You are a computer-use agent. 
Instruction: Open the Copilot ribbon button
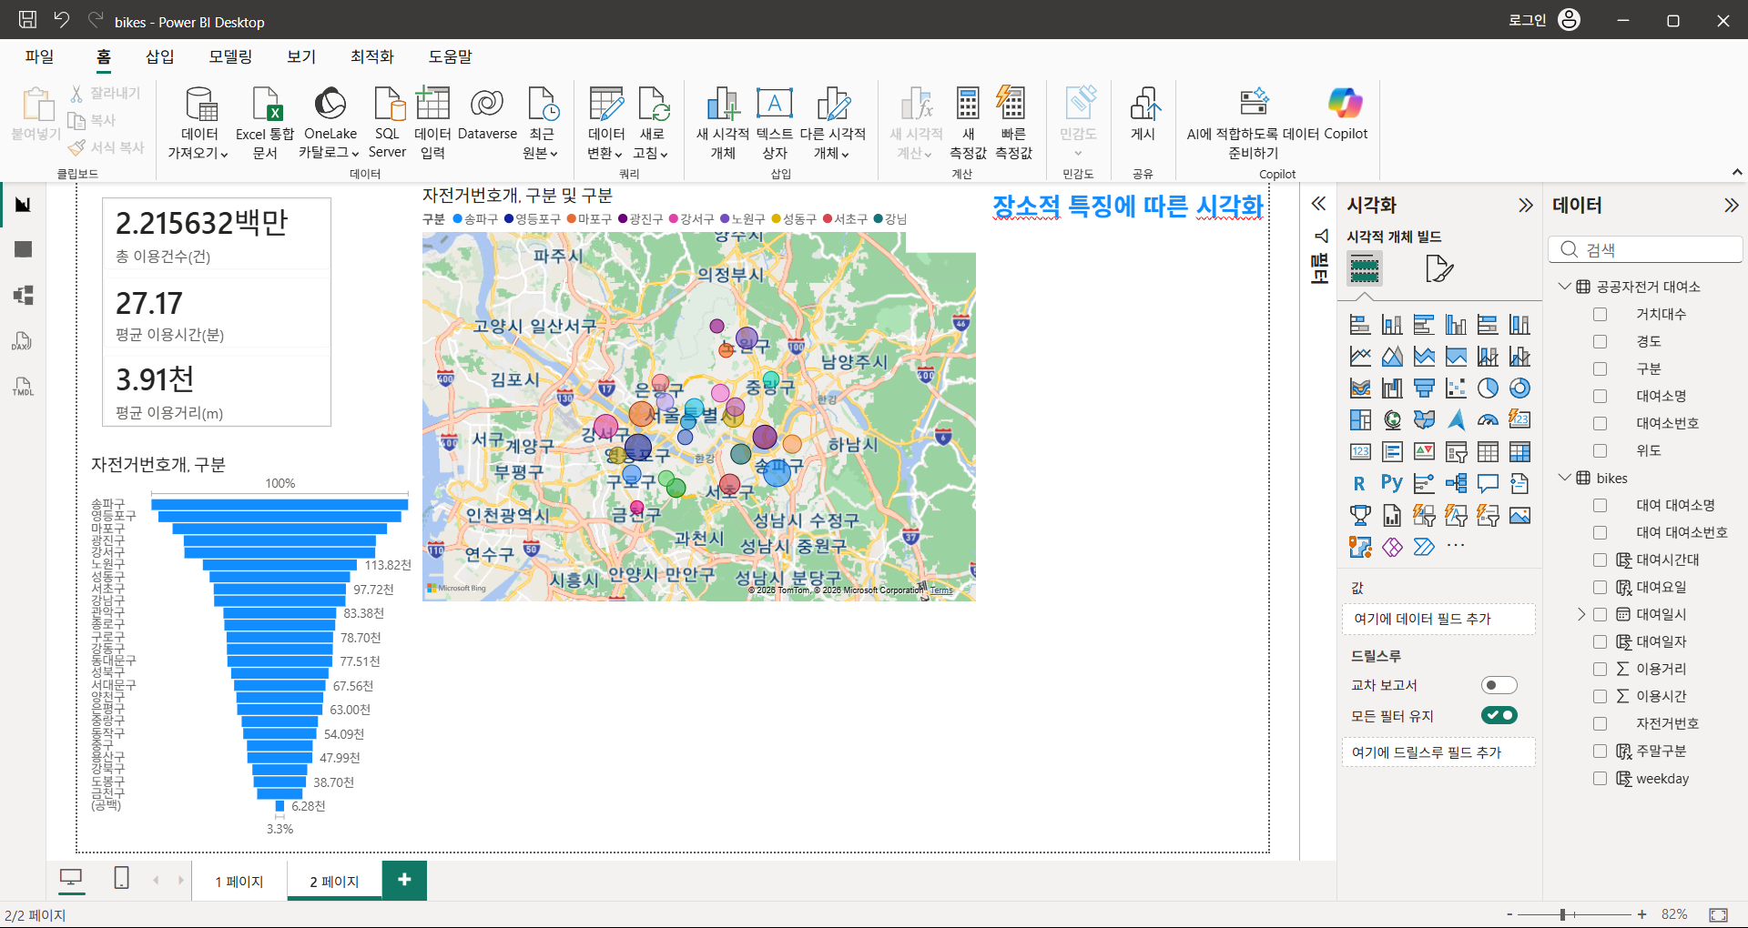tap(1345, 116)
